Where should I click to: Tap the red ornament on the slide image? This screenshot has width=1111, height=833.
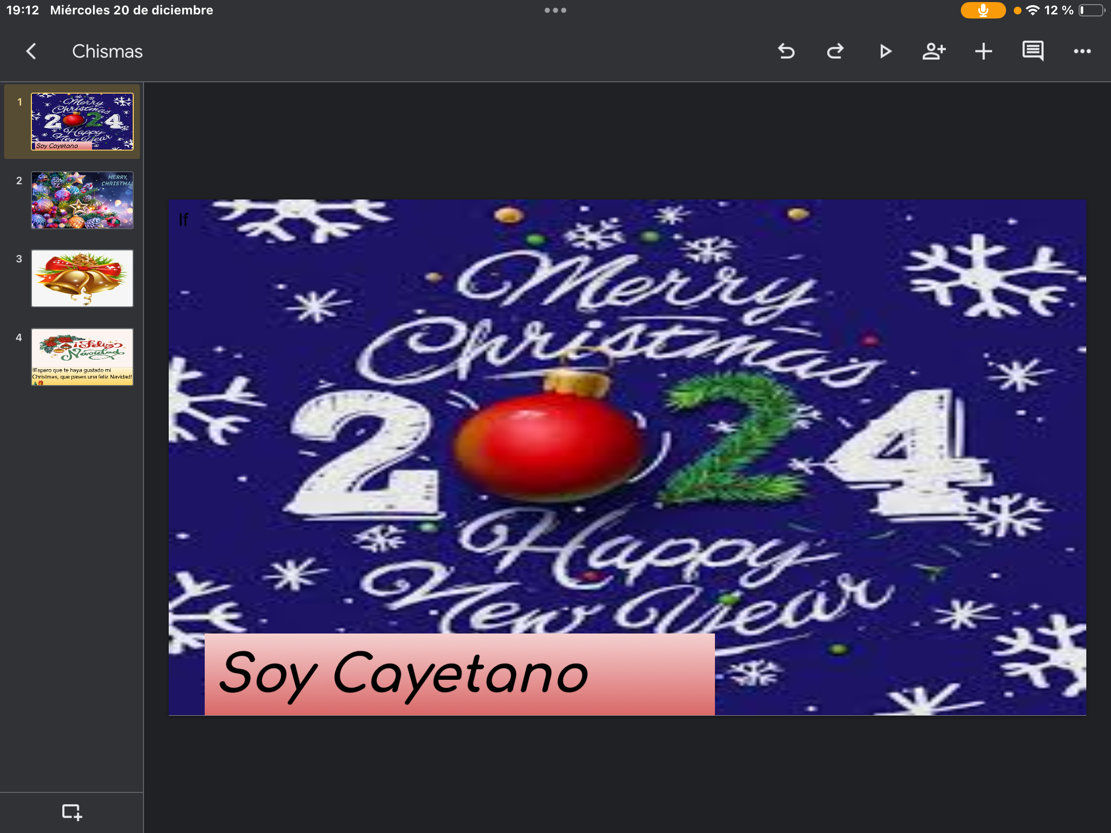[548, 445]
